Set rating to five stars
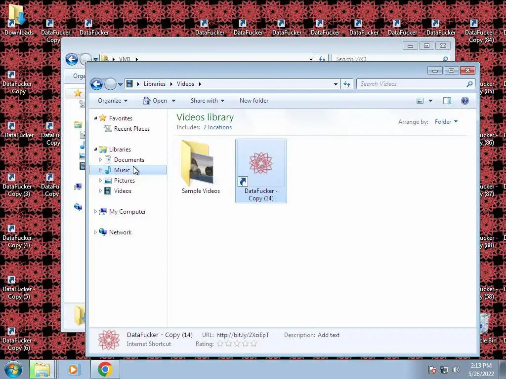The image size is (506, 379). click(x=253, y=344)
